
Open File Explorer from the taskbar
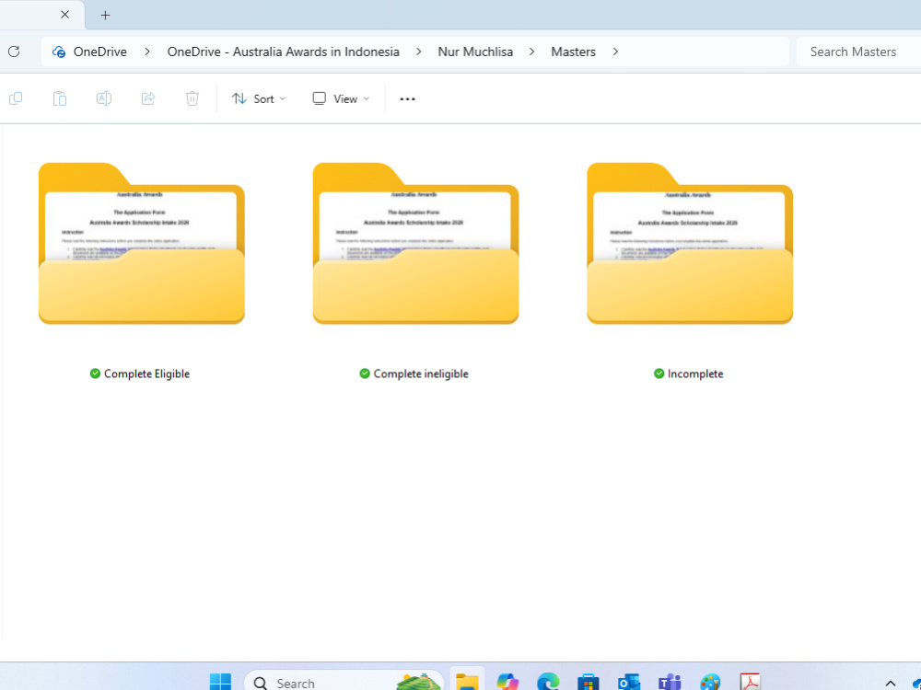tap(468, 682)
